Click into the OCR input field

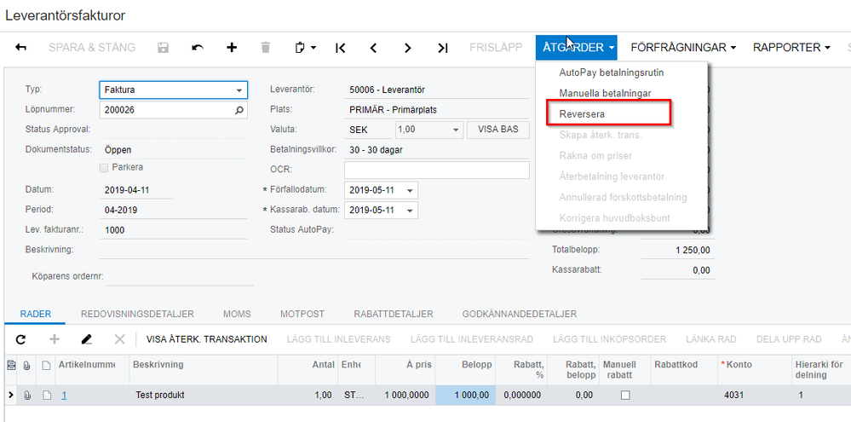(x=437, y=170)
